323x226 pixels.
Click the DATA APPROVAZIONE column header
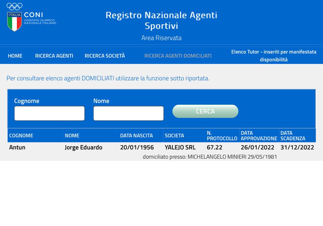pos(259,136)
